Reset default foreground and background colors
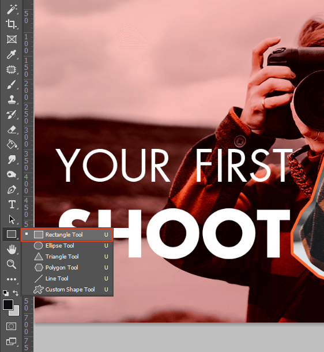The image size is (324, 352). 6,293
